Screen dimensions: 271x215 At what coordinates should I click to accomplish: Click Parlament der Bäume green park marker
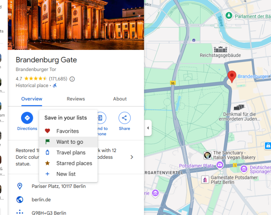229,16
